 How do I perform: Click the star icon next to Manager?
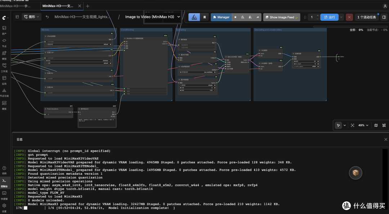pyautogui.click(x=235, y=17)
